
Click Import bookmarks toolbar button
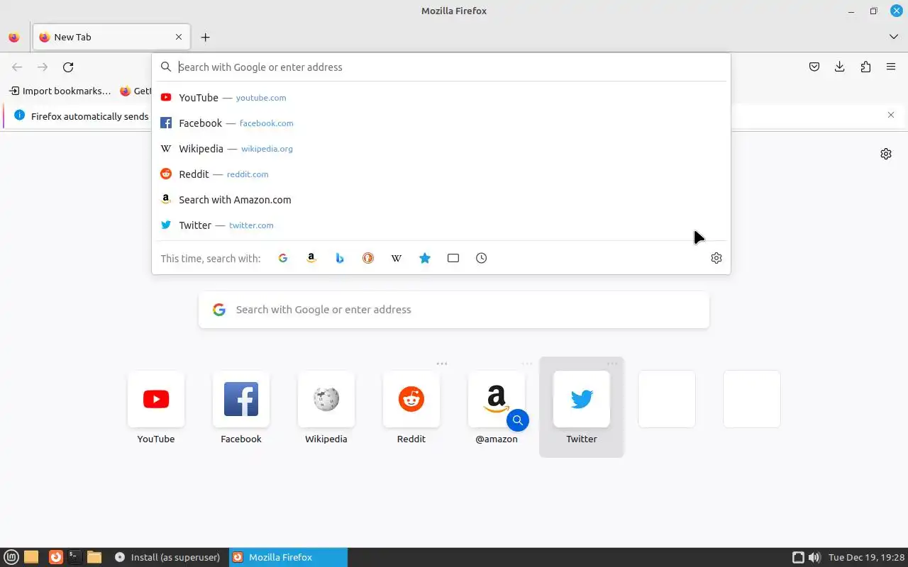tap(60, 91)
